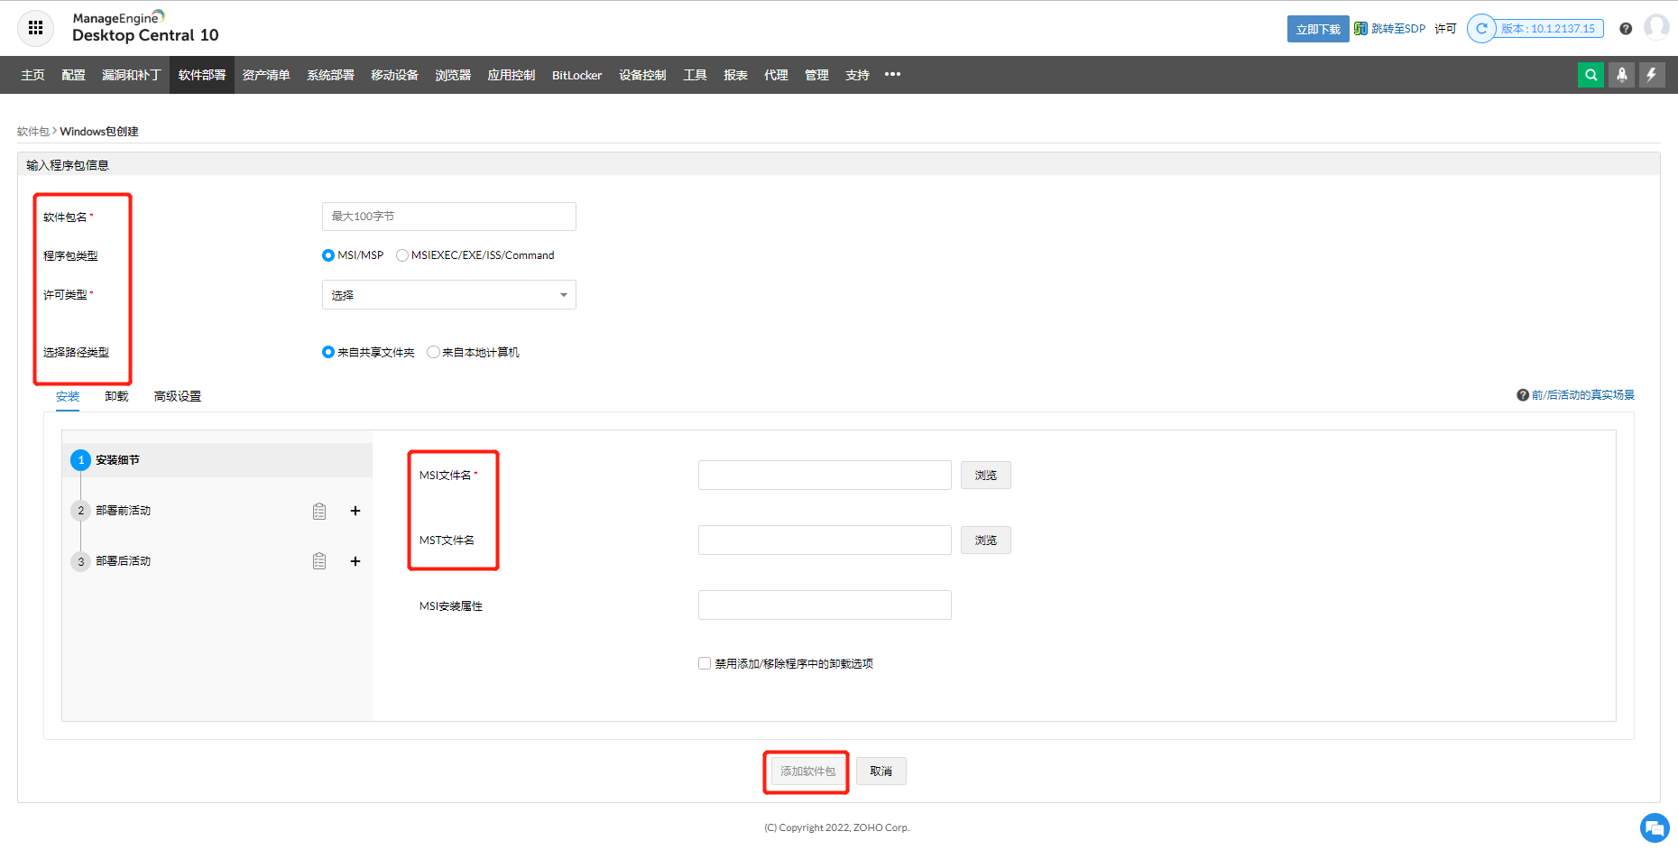Select the MSIEXEC/EXE/ISS/Command package type
Screen dimensions: 1678x850
(x=402, y=255)
